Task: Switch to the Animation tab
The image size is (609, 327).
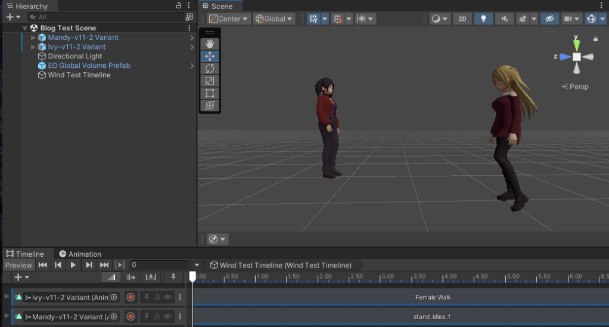Action: (80, 254)
